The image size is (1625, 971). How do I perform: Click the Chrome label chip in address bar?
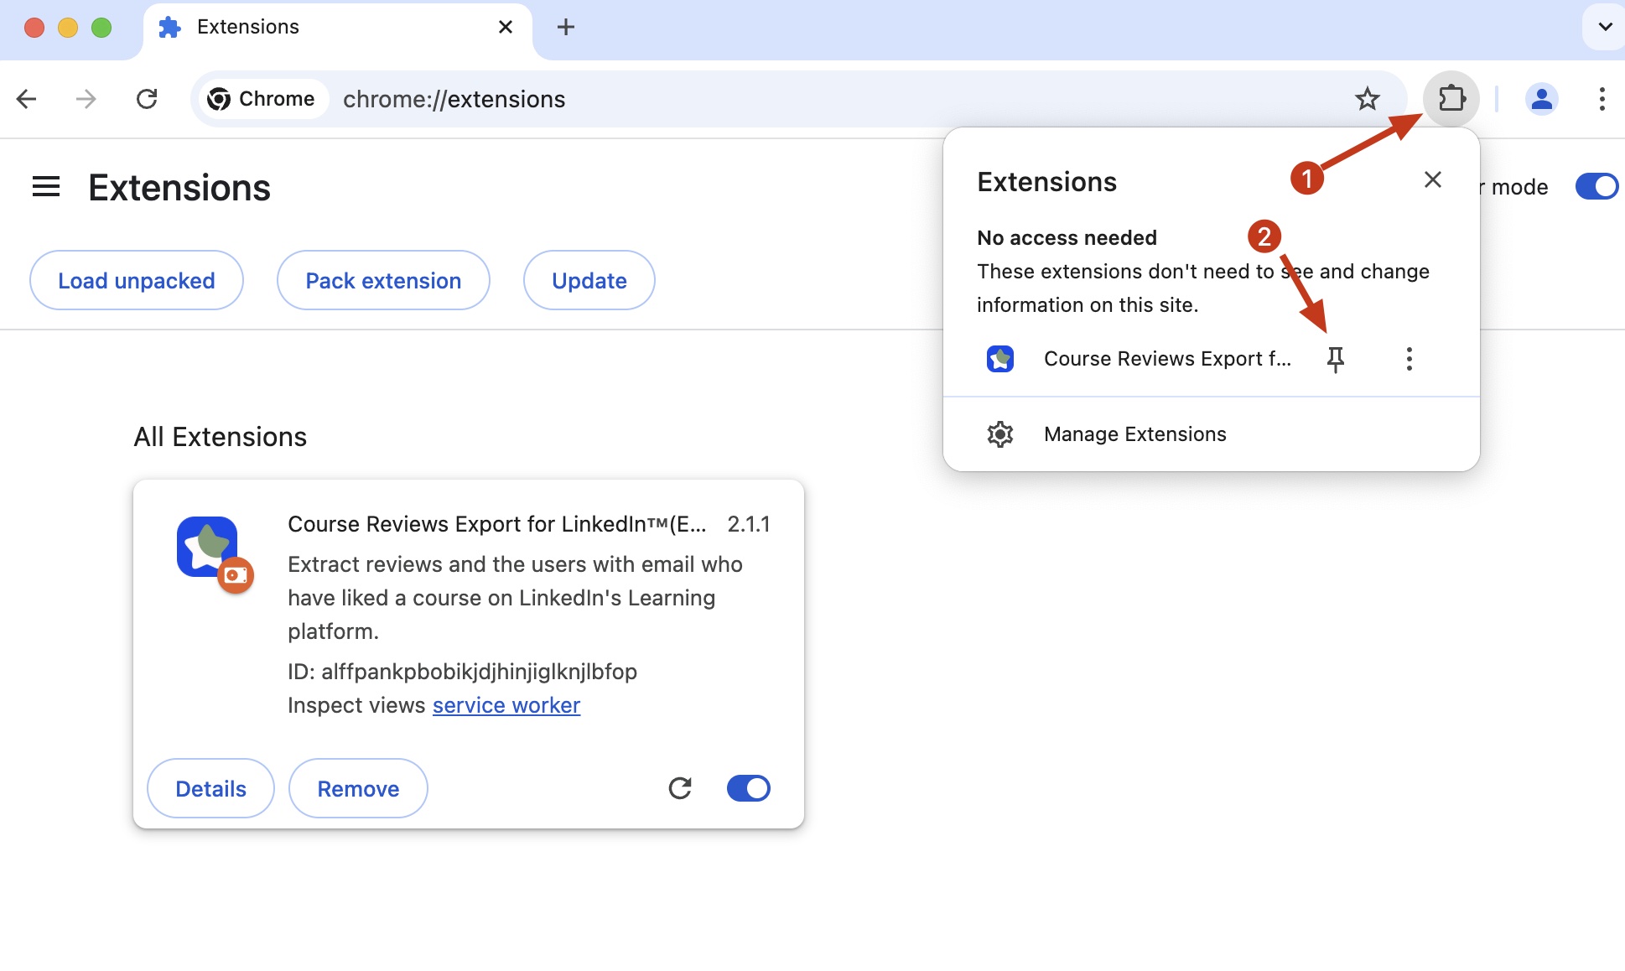point(262,99)
